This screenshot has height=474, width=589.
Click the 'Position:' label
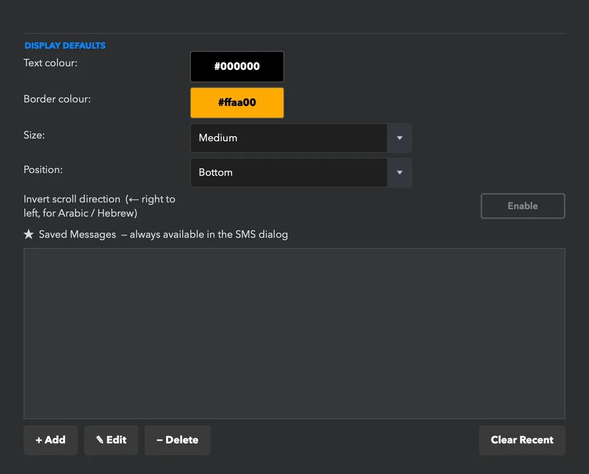pyautogui.click(x=43, y=170)
